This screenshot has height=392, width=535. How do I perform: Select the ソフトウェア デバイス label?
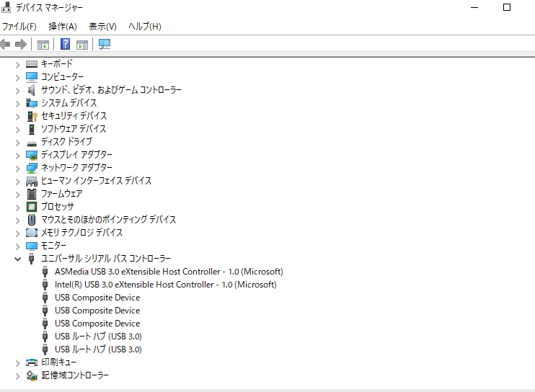(74, 129)
